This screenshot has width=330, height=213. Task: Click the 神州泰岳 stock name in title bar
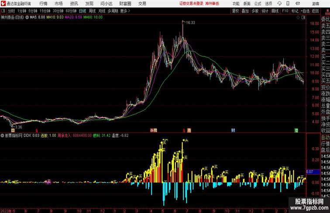(212, 3)
